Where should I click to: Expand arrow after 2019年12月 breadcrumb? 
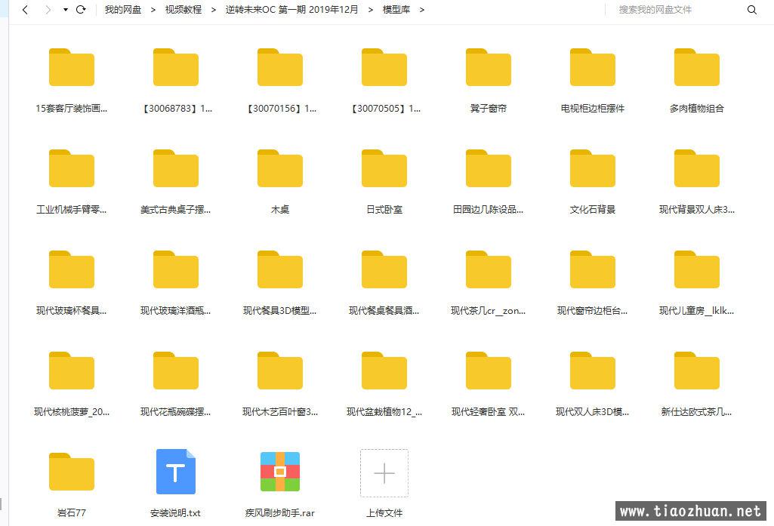tap(370, 10)
